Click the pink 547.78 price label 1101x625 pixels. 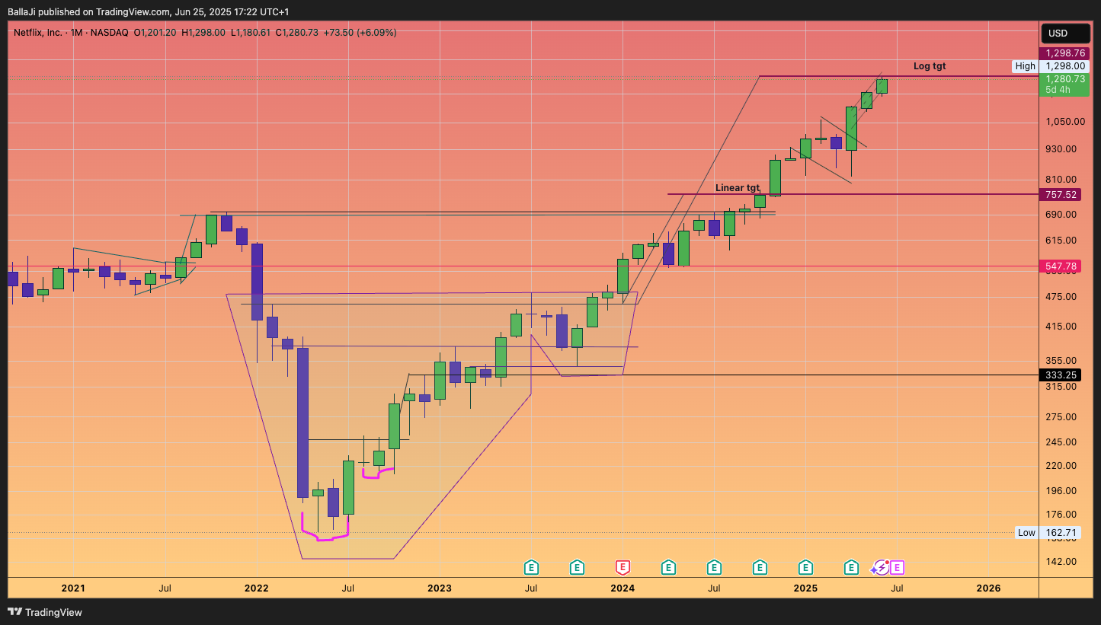pyautogui.click(x=1061, y=266)
